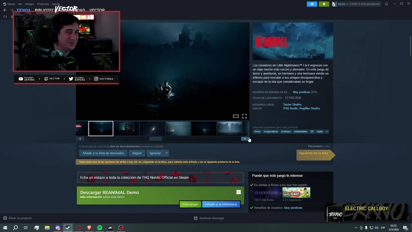Viewport: 412px width, 232px height.
Task: Open the Windows notification center
Action: 405,228
